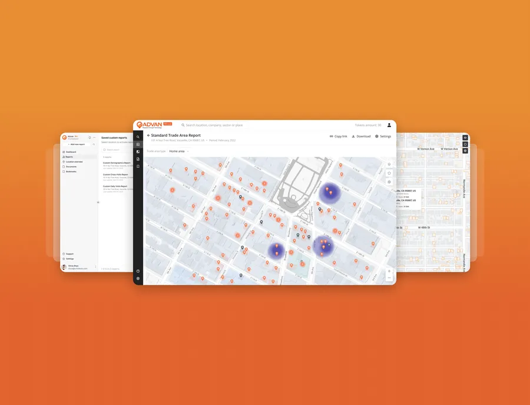Image resolution: width=530 pixels, height=405 pixels.
Task: Open the Home area trade area type dropdown
Action: coord(179,152)
